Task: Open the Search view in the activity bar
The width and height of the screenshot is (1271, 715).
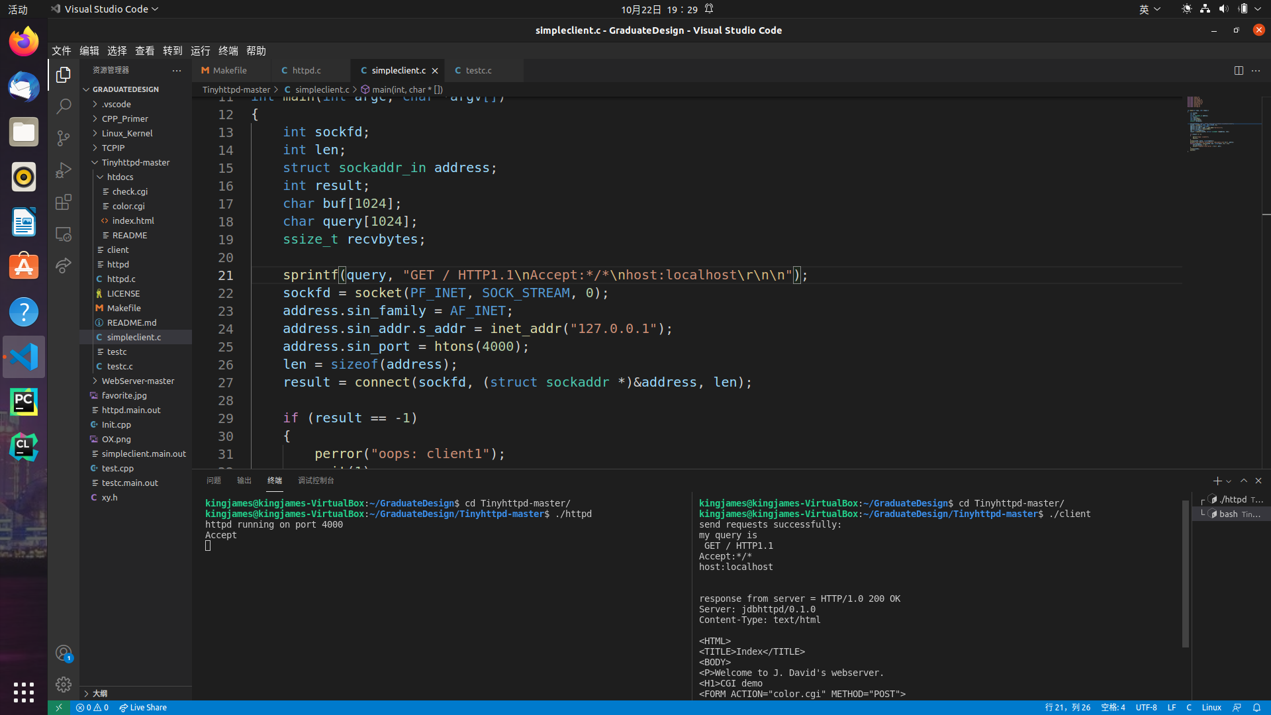Action: tap(64, 106)
